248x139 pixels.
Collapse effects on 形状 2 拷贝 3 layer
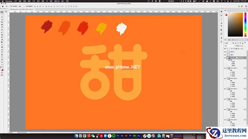click(x=246, y=78)
